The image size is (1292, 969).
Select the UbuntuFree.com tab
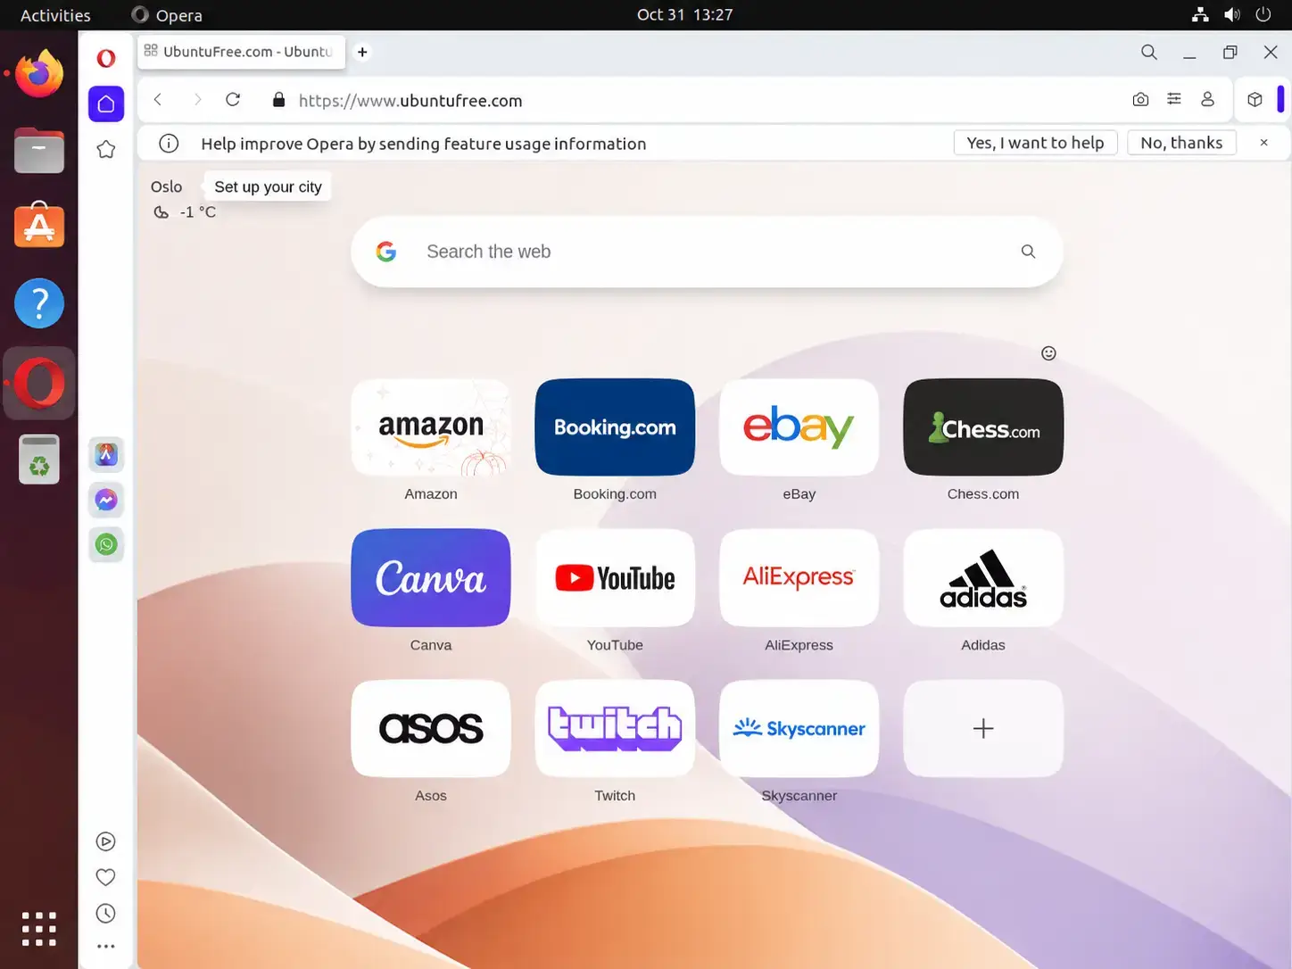coord(240,52)
